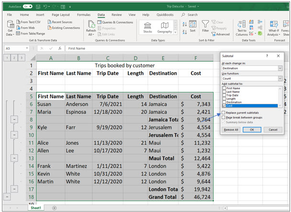Viewport: 291px width, 212px height.
Task: Collapse the Grand Total outline at row 18
Action: (7, 197)
